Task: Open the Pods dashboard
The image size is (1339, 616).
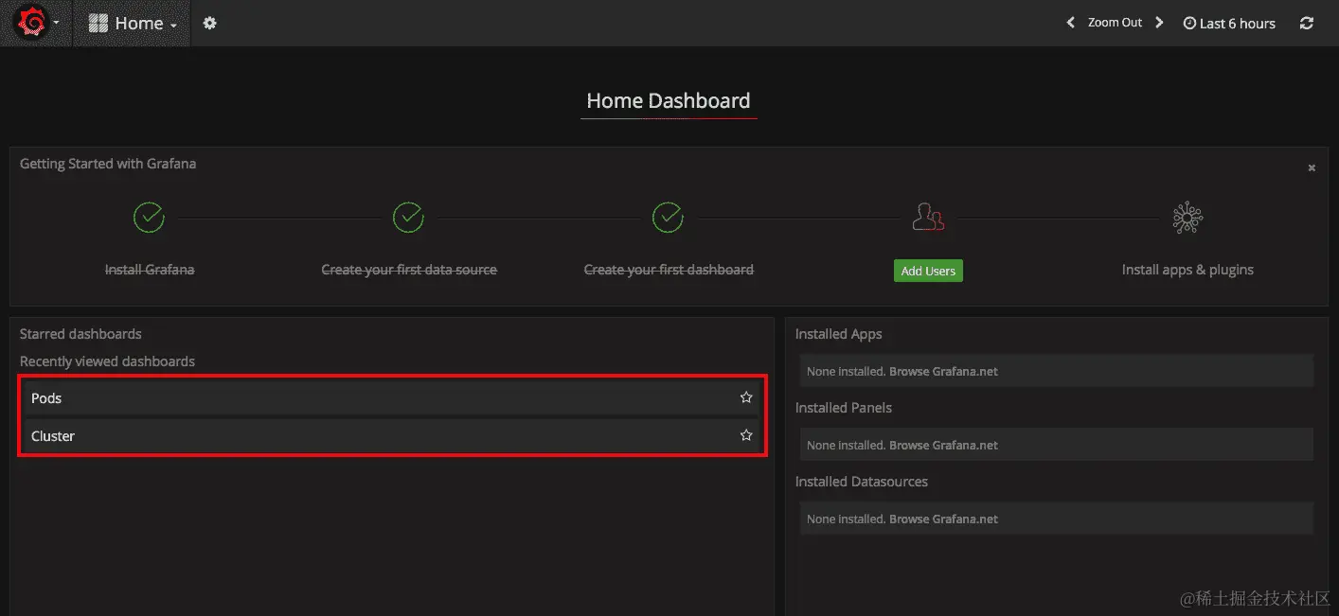Action: point(391,398)
